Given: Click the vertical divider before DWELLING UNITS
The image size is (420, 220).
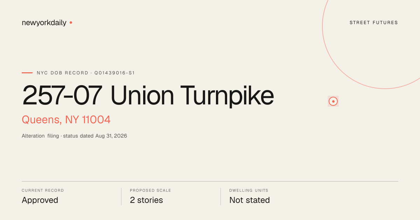Looking at the screenshot, I should tap(220, 197).
